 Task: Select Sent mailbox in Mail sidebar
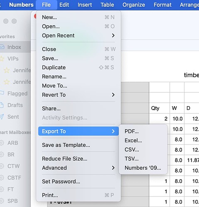[15, 117]
